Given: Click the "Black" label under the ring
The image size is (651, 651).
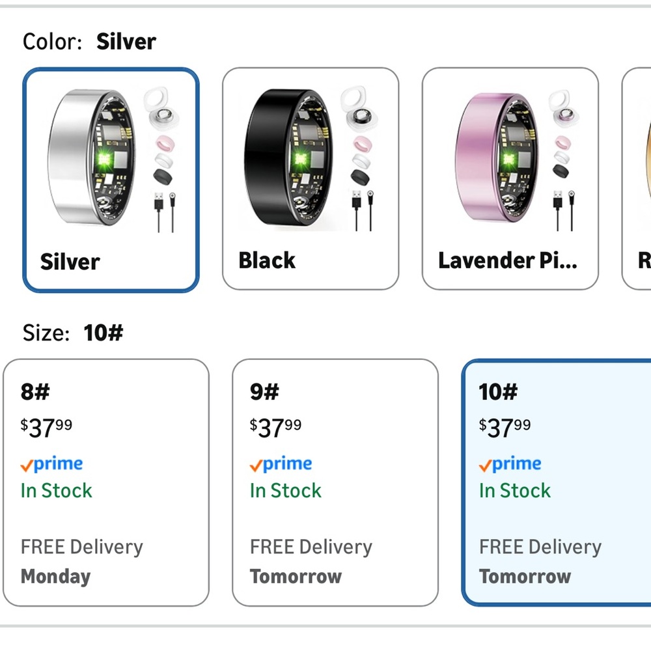Looking at the screenshot, I should tap(267, 260).
